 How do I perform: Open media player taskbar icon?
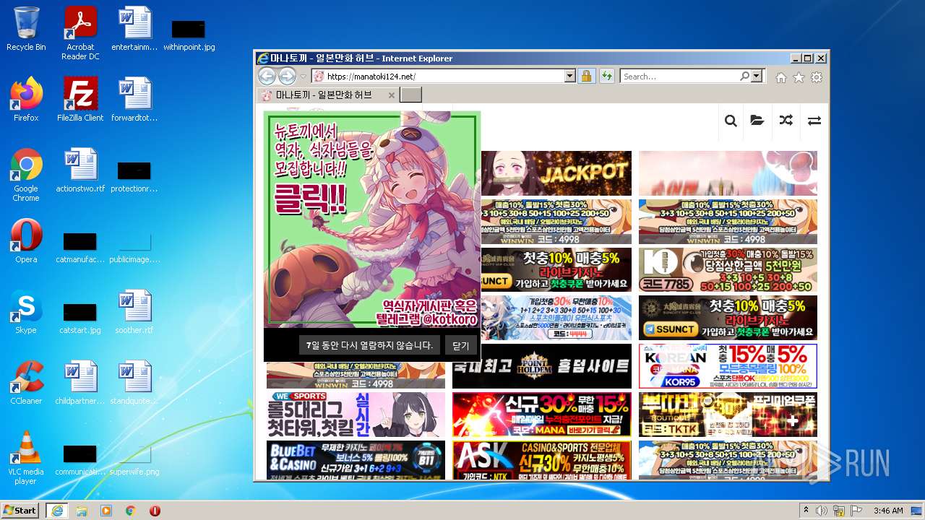point(106,511)
